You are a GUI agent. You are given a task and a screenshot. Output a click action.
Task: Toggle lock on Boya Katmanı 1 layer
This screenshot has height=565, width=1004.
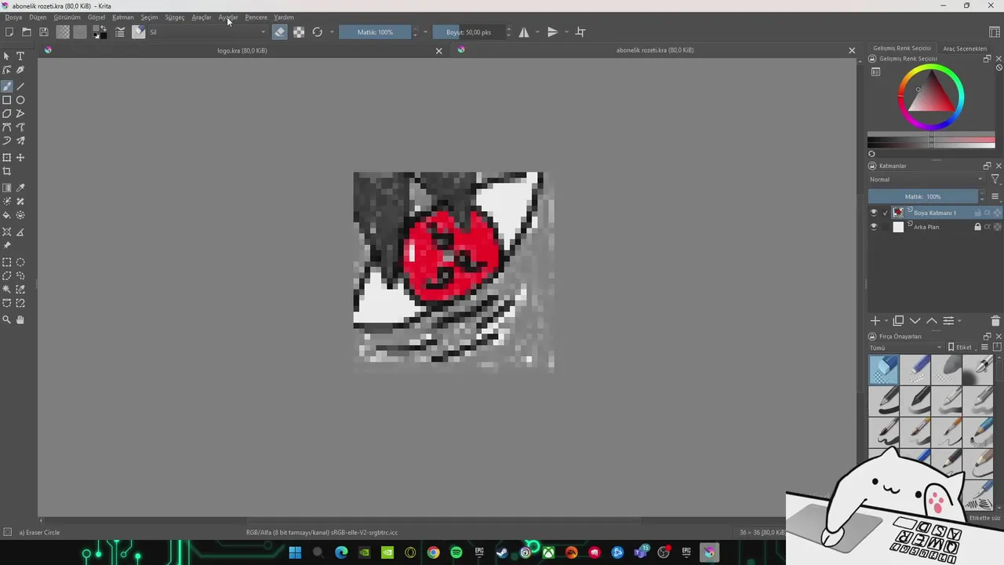click(x=977, y=213)
